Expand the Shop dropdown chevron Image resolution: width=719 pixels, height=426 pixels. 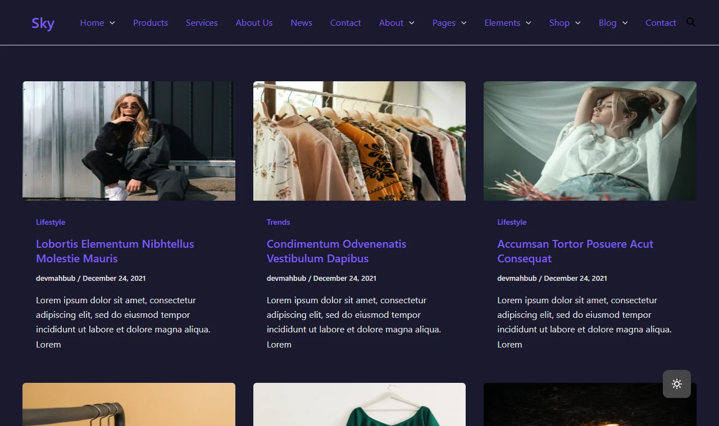tap(578, 23)
